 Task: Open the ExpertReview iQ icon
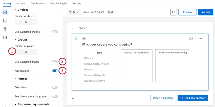(x=191, y=38)
